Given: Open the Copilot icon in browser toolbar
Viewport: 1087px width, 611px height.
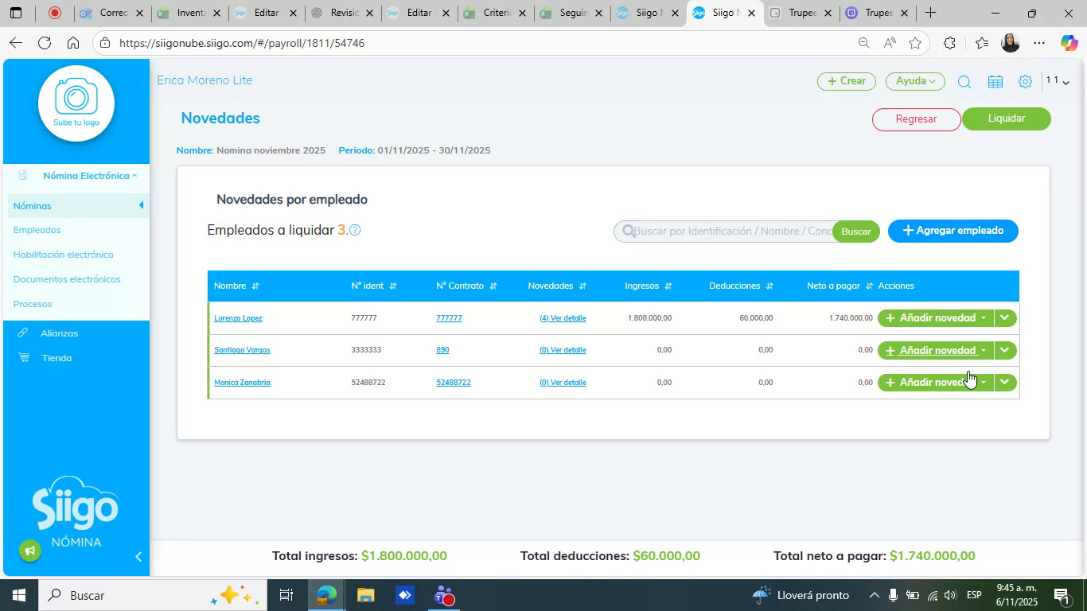Looking at the screenshot, I should [x=1069, y=43].
